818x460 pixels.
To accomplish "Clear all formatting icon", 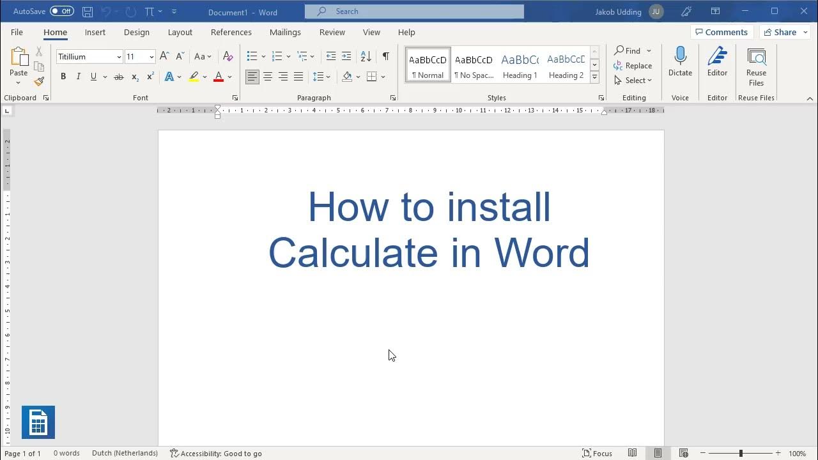I will point(228,56).
